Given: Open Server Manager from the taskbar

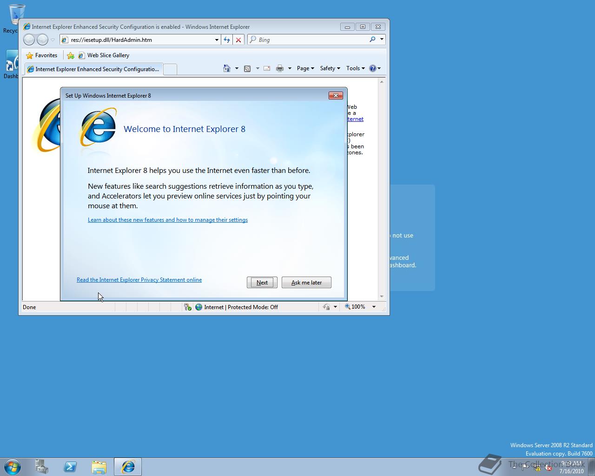Looking at the screenshot, I should tap(42, 467).
